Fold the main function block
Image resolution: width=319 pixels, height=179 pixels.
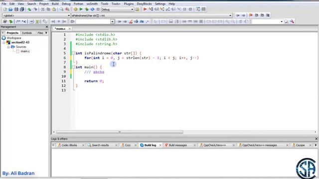point(73,67)
